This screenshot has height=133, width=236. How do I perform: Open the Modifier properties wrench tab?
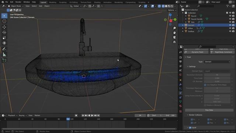click(x=180, y=85)
